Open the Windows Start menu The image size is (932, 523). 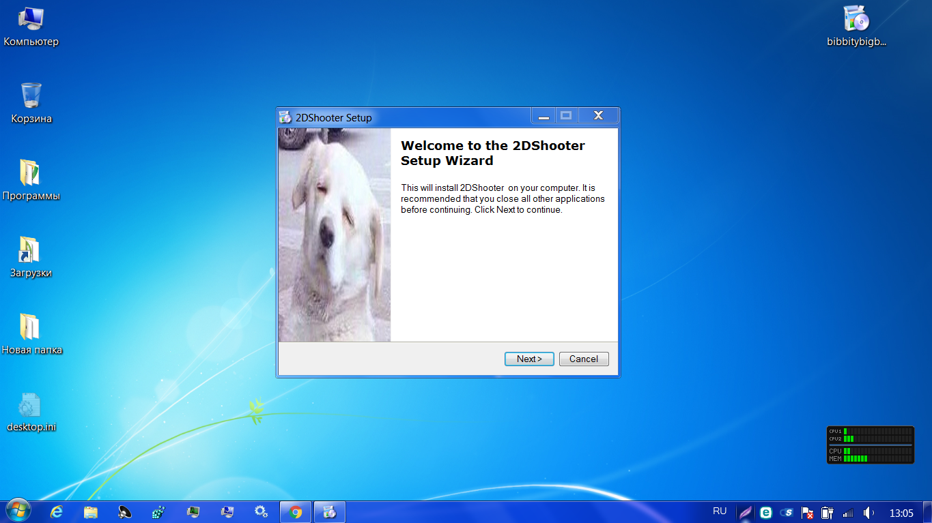pyautogui.click(x=18, y=511)
